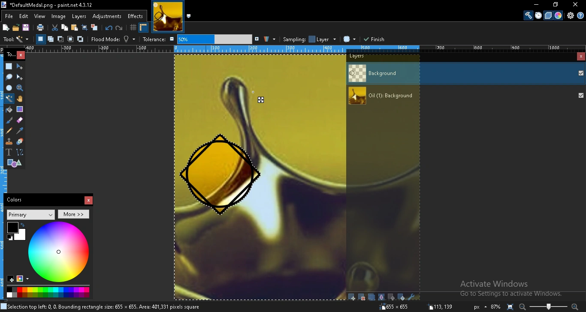Toggle the Layers window

click(548, 15)
